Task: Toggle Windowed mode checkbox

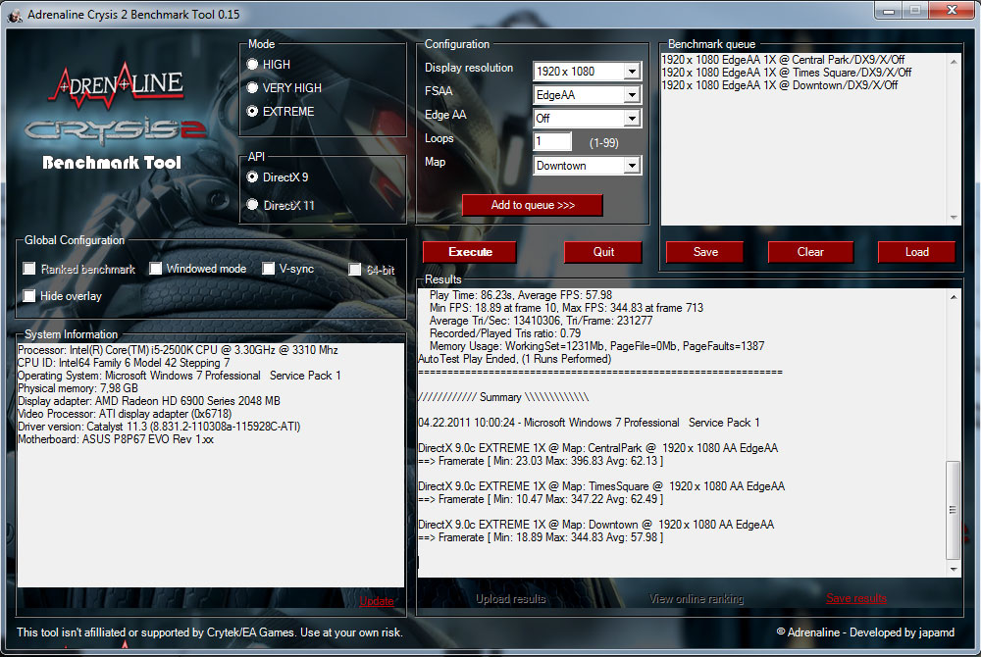Action: click(155, 268)
